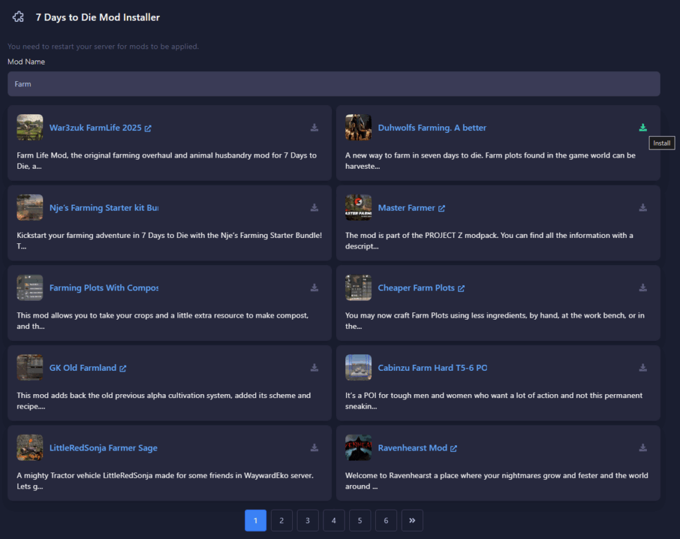Click the Mod Name search field

pos(333,84)
